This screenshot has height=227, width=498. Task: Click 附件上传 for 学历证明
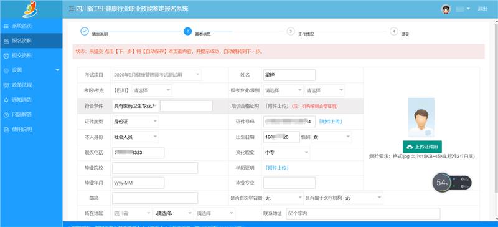click(277, 168)
